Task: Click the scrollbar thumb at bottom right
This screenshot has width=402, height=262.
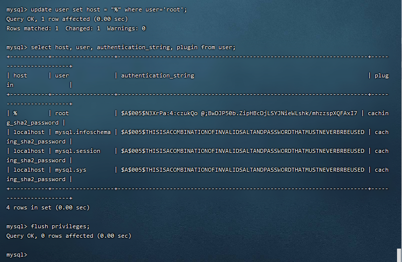Action: pos(399,254)
